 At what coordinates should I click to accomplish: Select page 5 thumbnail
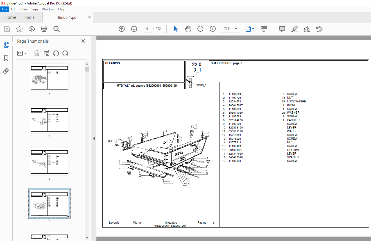pos(49,204)
